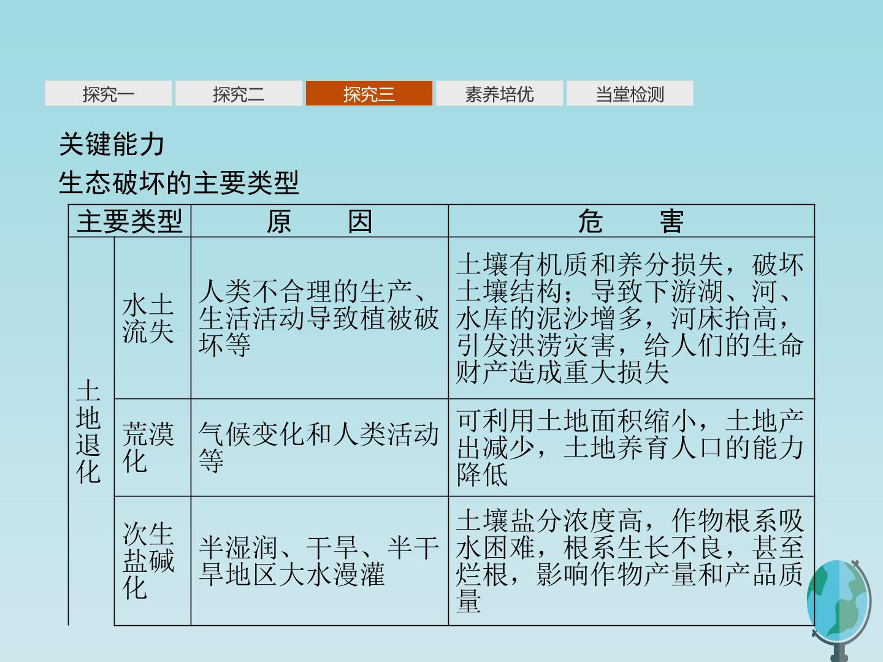Viewport: 883px width, 662px height.
Task: Select the 生态破坏的主要类型 title
Action: point(178,183)
